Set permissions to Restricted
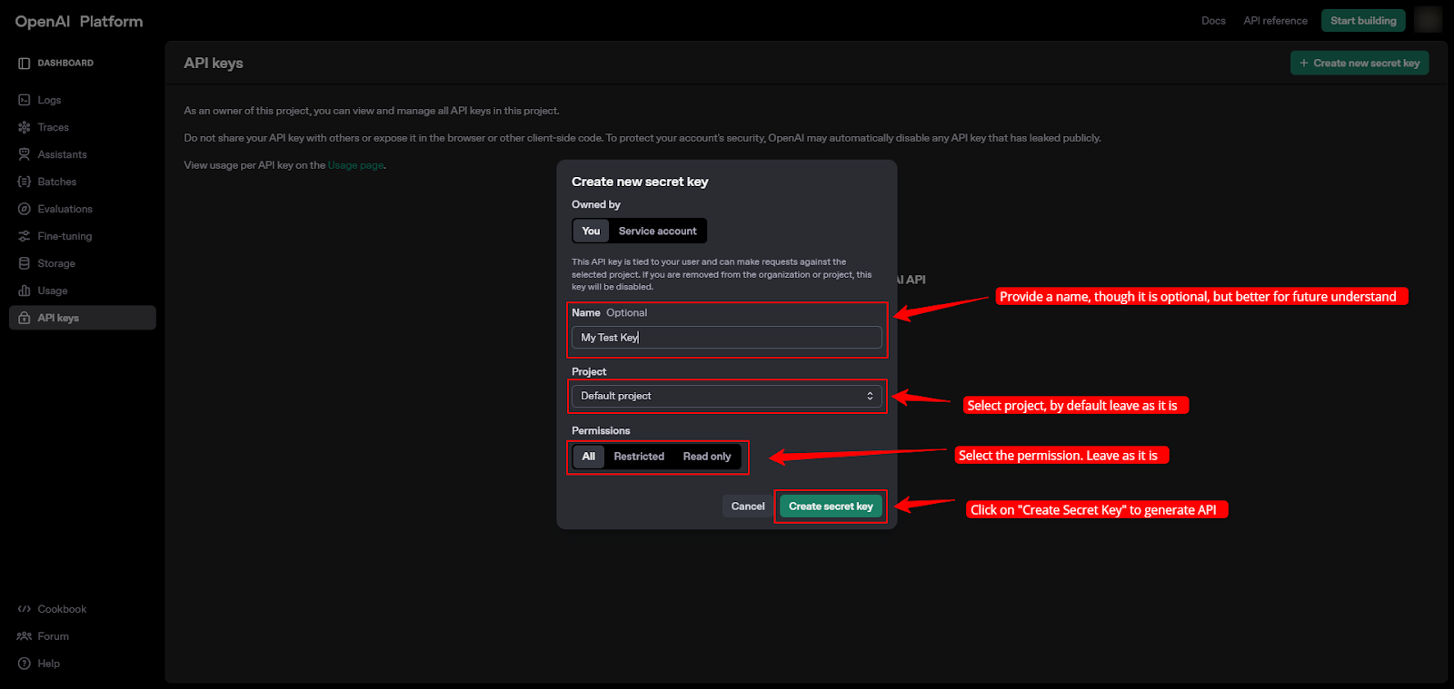1454x689 pixels. tap(639, 457)
